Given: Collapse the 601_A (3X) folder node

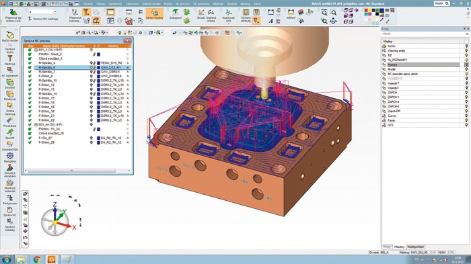Looking at the screenshot, I should click(x=36, y=50).
